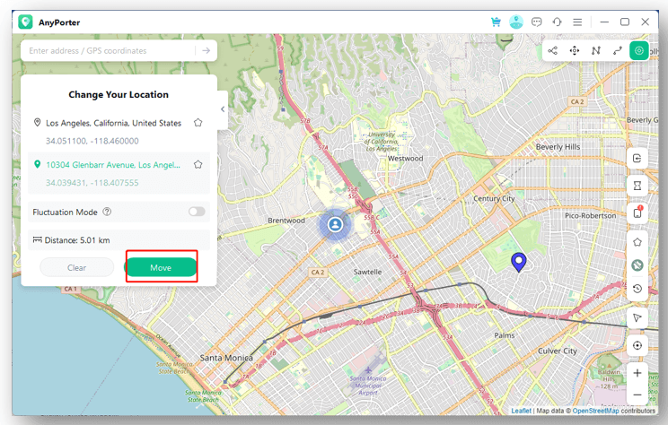Favorite the 10304 Glenbarr Avenue location
Image resolution: width=668 pixels, height=425 pixels.
point(198,164)
